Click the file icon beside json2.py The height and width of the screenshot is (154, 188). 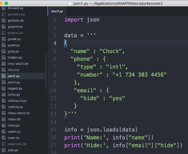(x=4, y=82)
